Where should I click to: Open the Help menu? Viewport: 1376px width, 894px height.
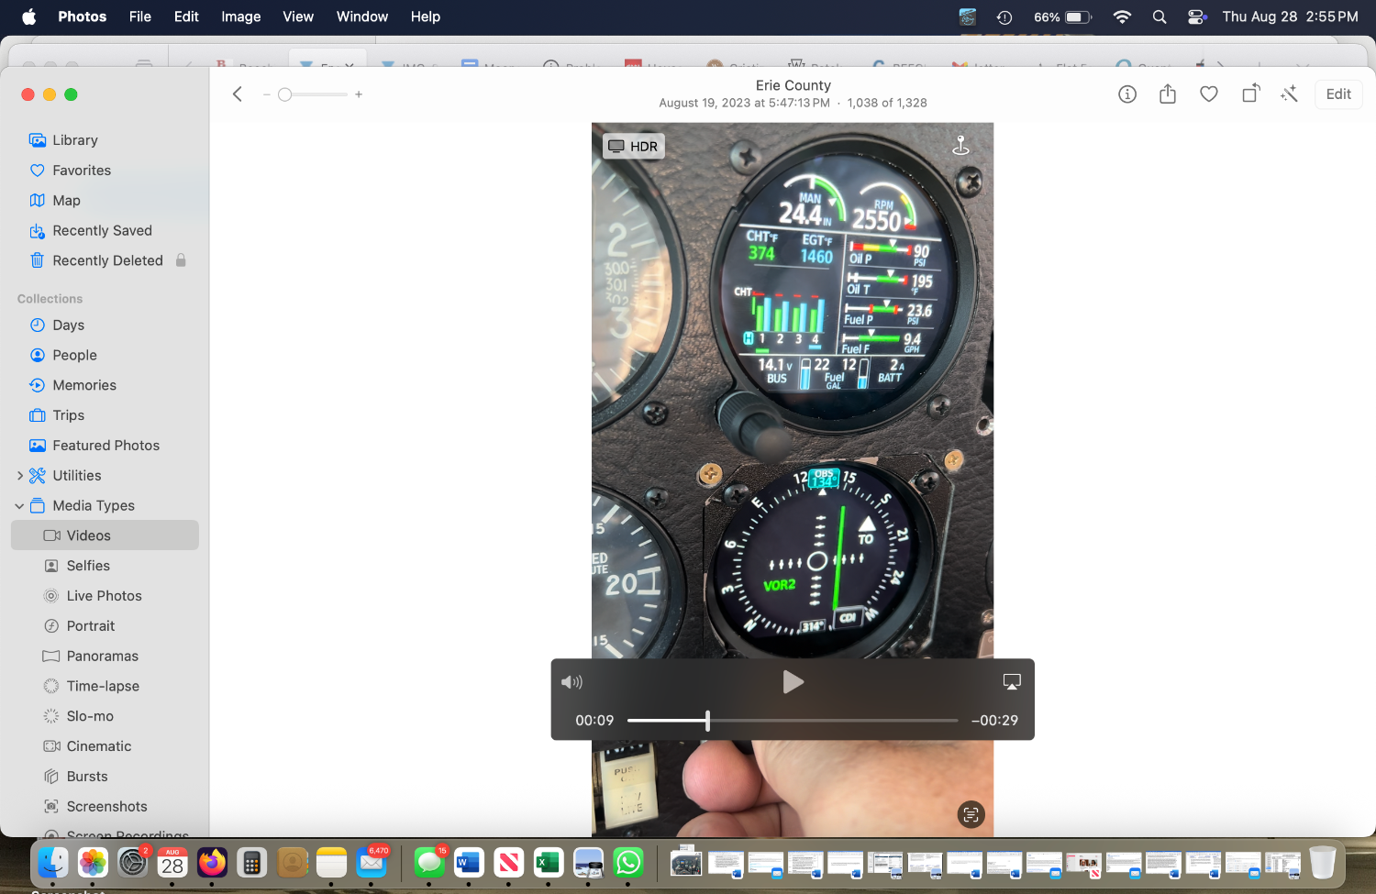(425, 17)
